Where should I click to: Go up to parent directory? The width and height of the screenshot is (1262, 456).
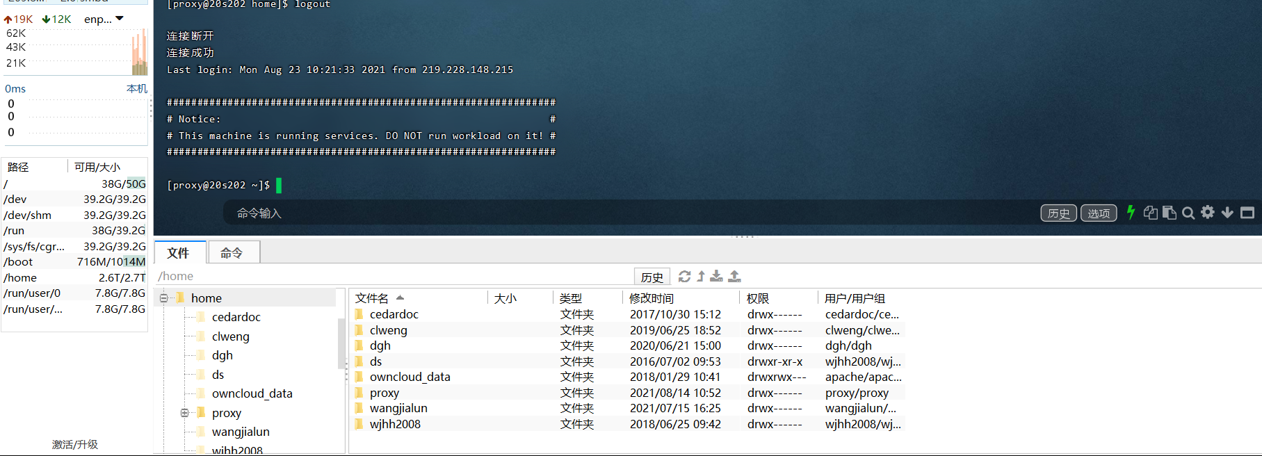click(701, 277)
